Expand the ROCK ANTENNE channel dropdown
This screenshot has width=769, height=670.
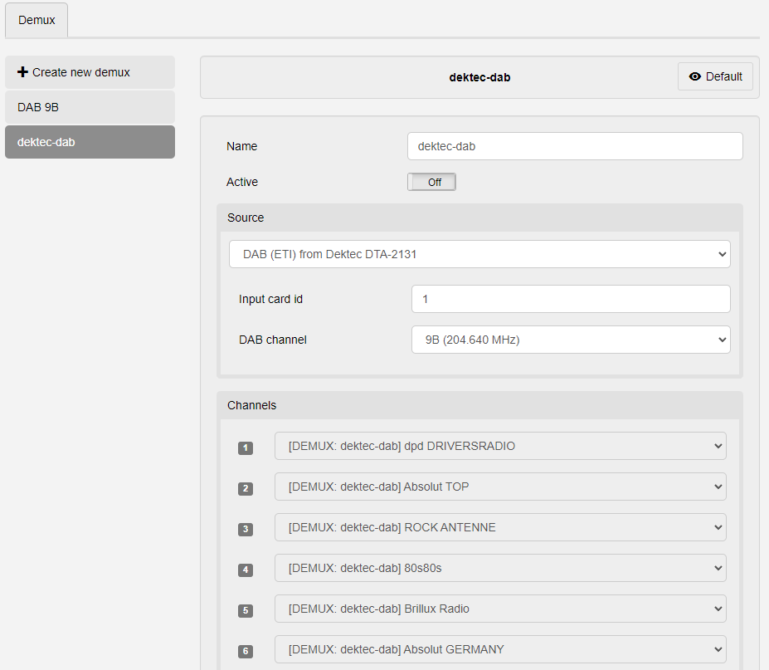tap(500, 527)
